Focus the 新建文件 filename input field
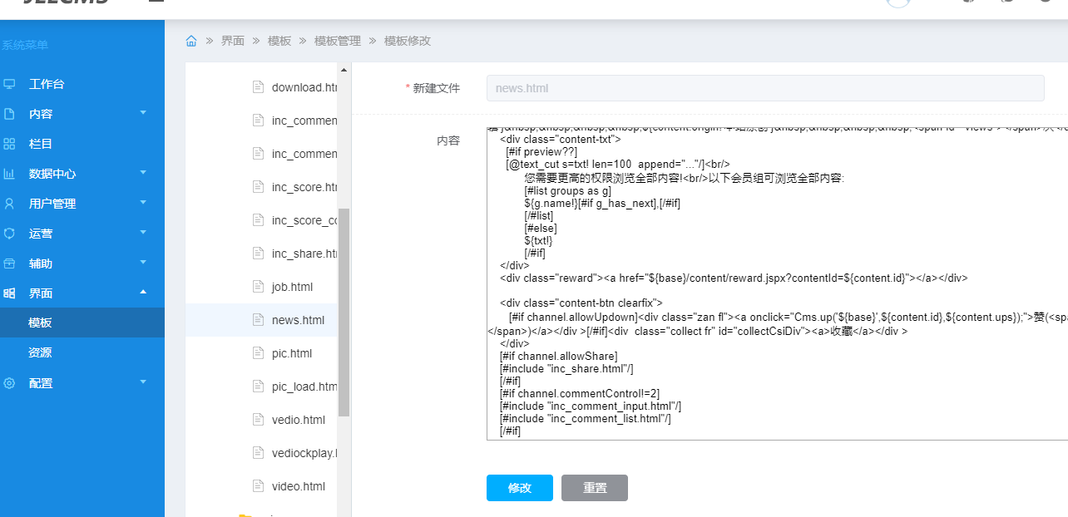This screenshot has width=1068, height=517. [765, 88]
